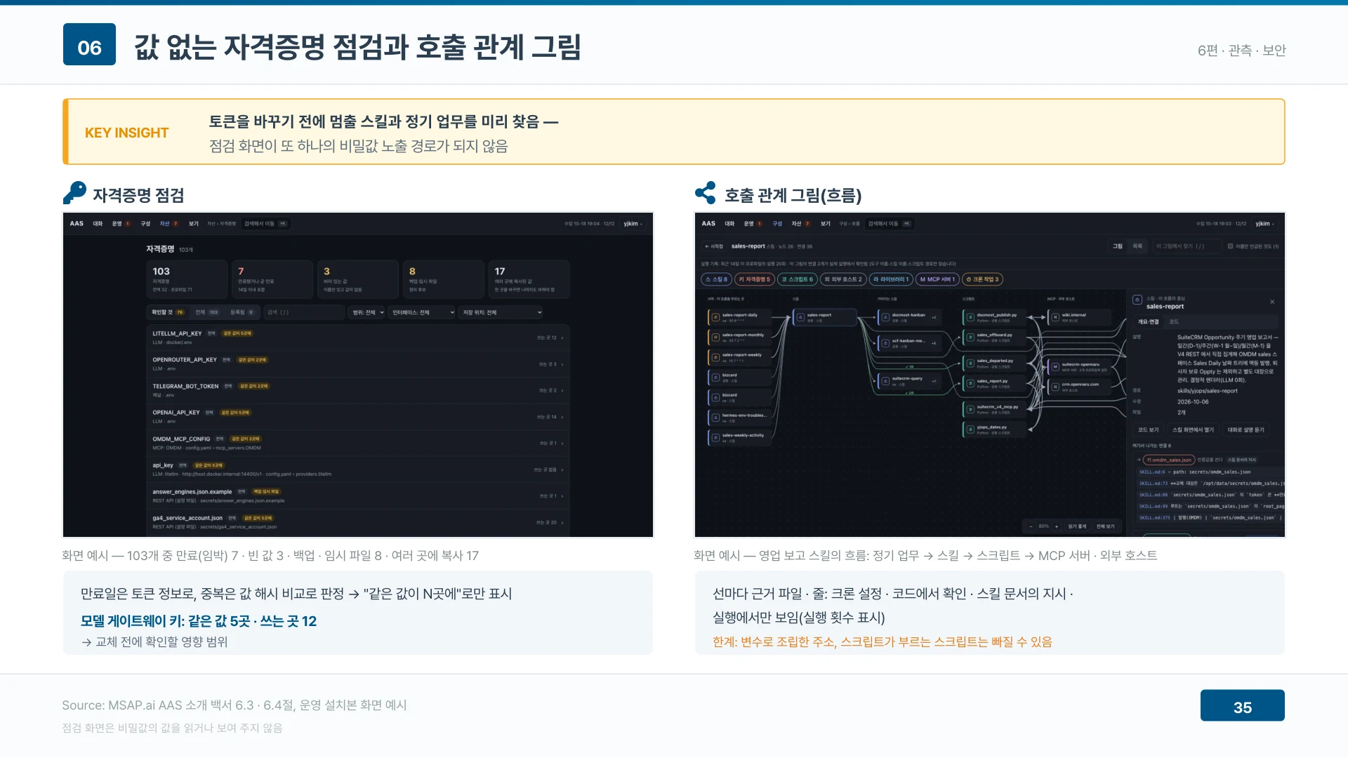Open the '코드' tab in detail panel
Image resolution: width=1348 pixels, height=758 pixels.
(x=1174, y=321)
